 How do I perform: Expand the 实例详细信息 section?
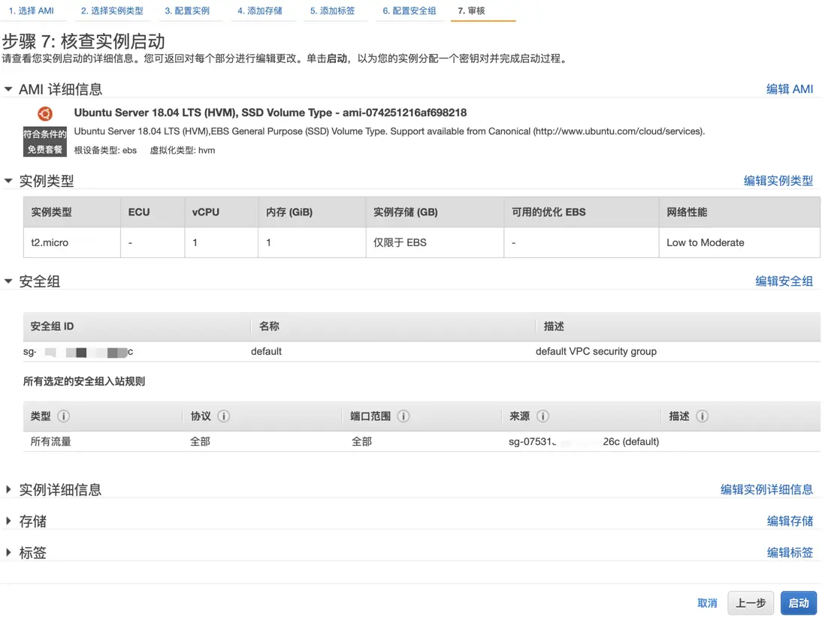pos(8,489)
